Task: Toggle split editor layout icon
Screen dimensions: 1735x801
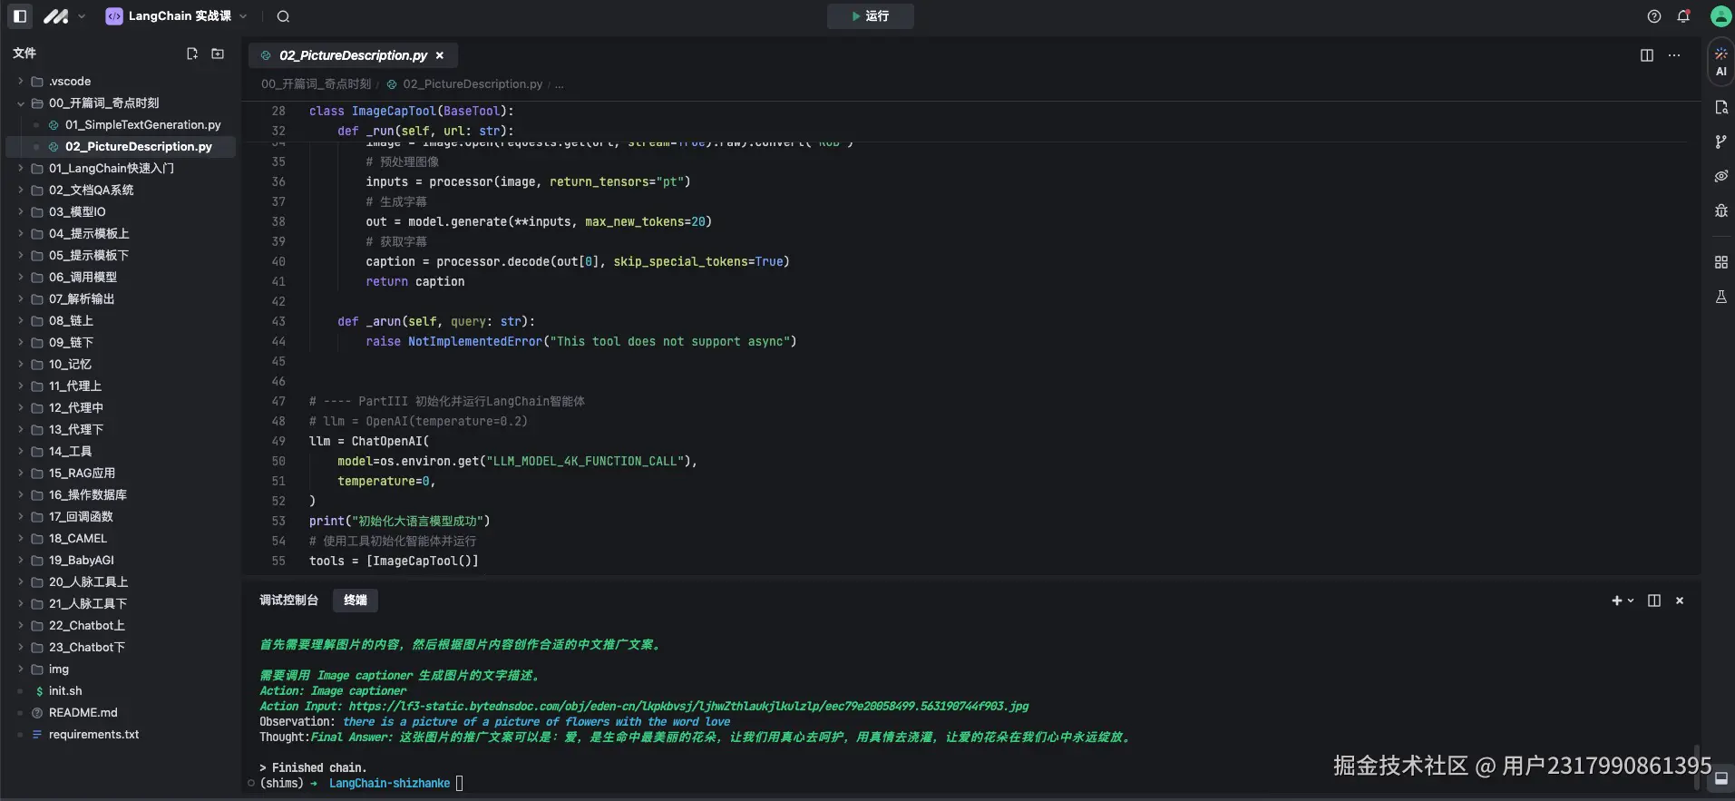Action: point(1647,55)
